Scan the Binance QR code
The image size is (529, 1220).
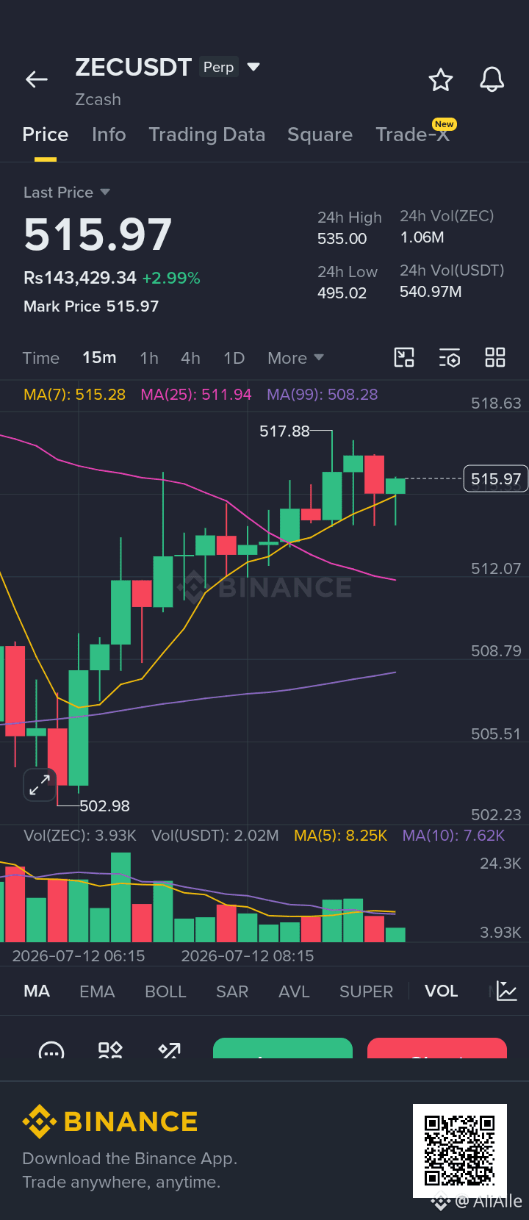click(x=460, y=1151)
